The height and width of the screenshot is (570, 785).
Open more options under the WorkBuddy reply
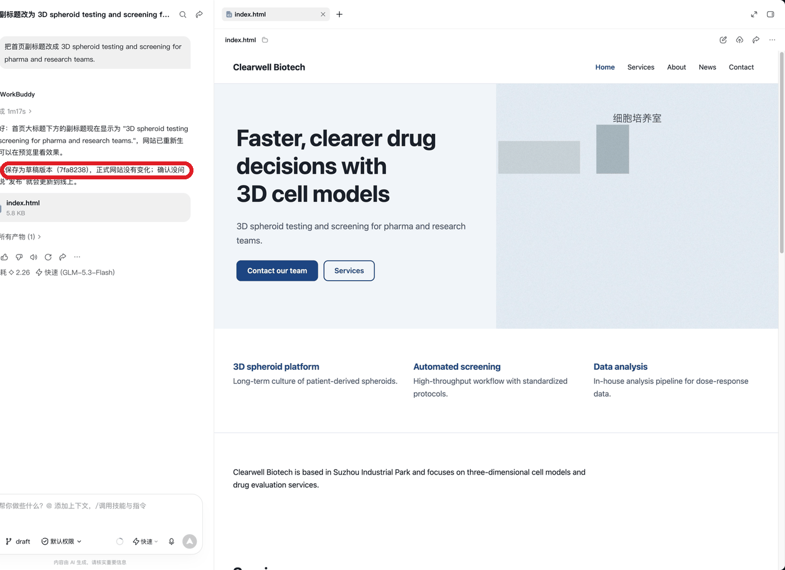pyautogui.click(x=77, y=257)
